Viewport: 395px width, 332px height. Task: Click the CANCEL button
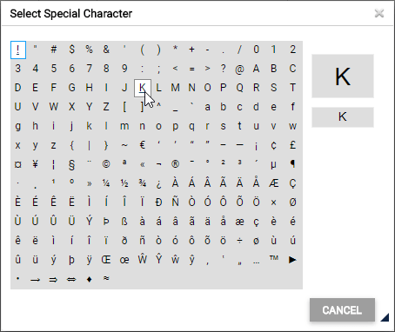342,310
